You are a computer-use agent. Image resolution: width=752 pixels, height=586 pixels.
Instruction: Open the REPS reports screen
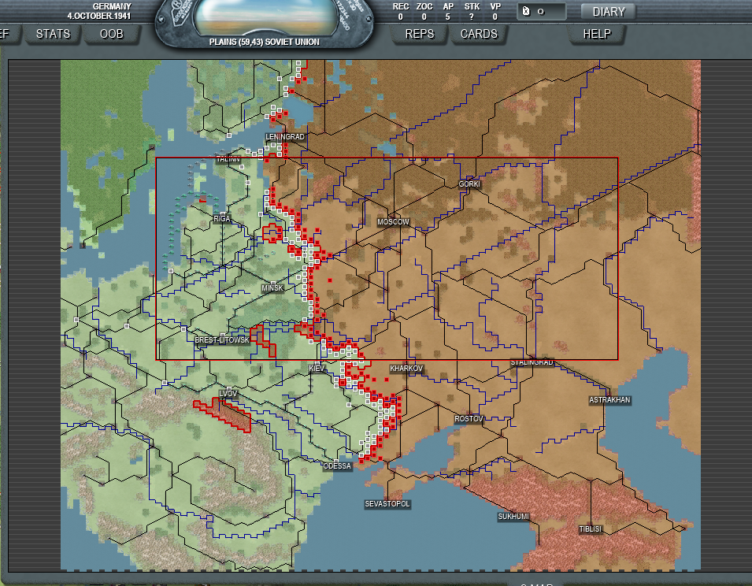coord(420,34)
